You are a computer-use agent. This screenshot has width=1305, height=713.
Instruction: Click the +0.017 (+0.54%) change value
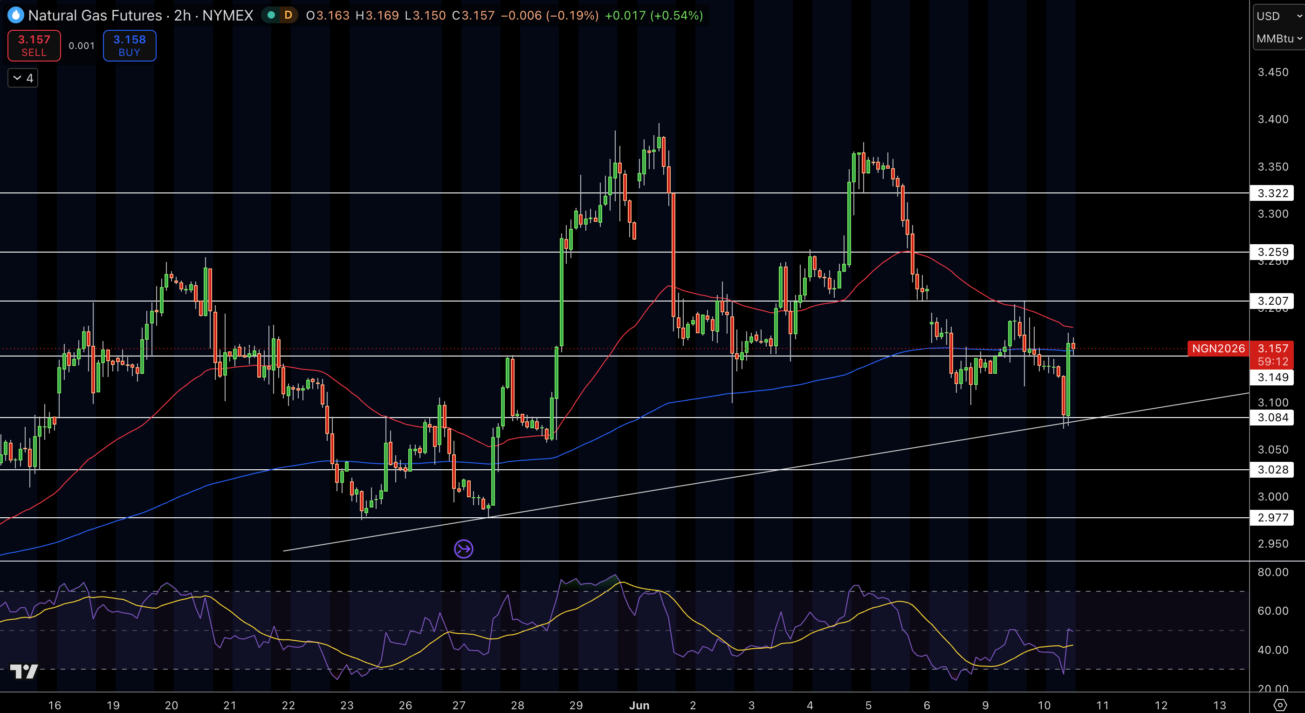[x=653, y=15]
